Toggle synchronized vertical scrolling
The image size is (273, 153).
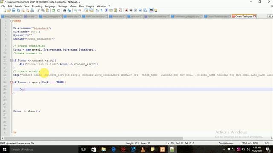point(86,11)
